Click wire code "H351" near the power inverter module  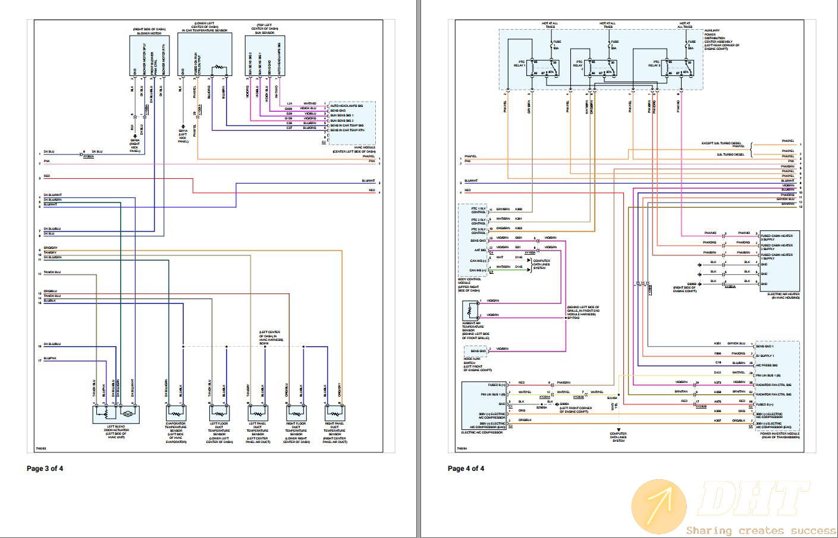(x=717, y=343)
